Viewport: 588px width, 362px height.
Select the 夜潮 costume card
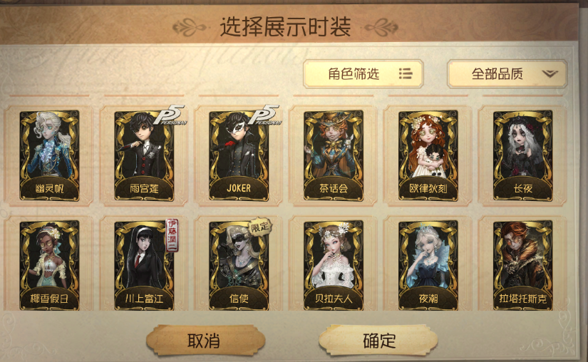428,265
